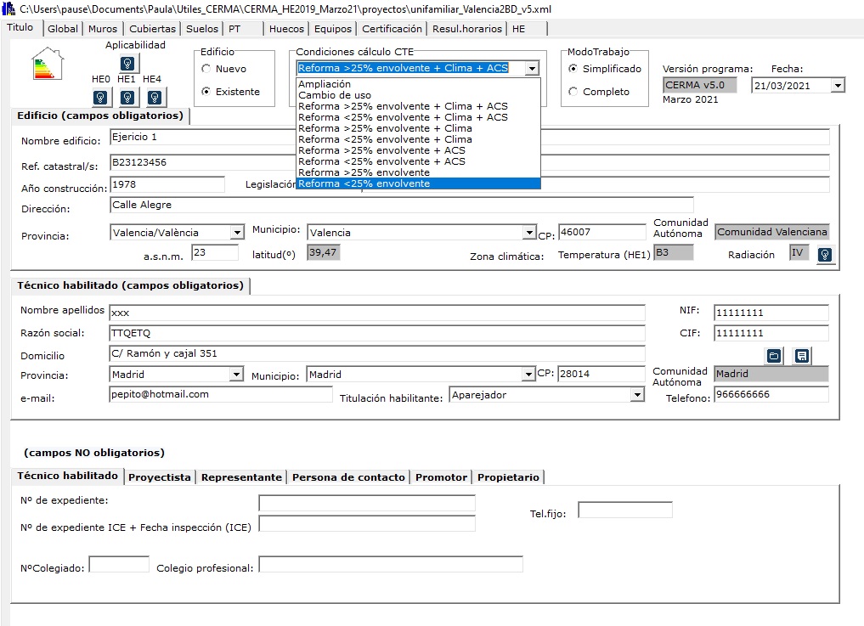
Task: Click the NºColegiado input field
Action: 119,564
